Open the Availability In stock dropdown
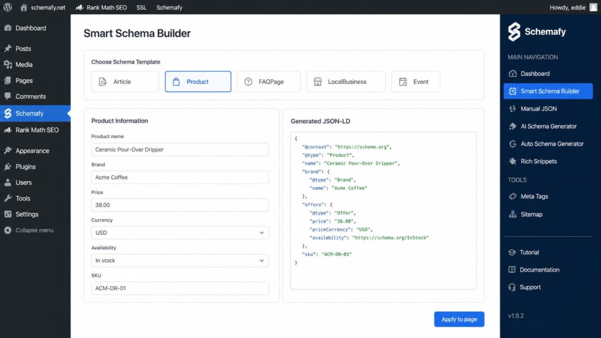This screenshot has width=601, height=338. pos(180,261)
